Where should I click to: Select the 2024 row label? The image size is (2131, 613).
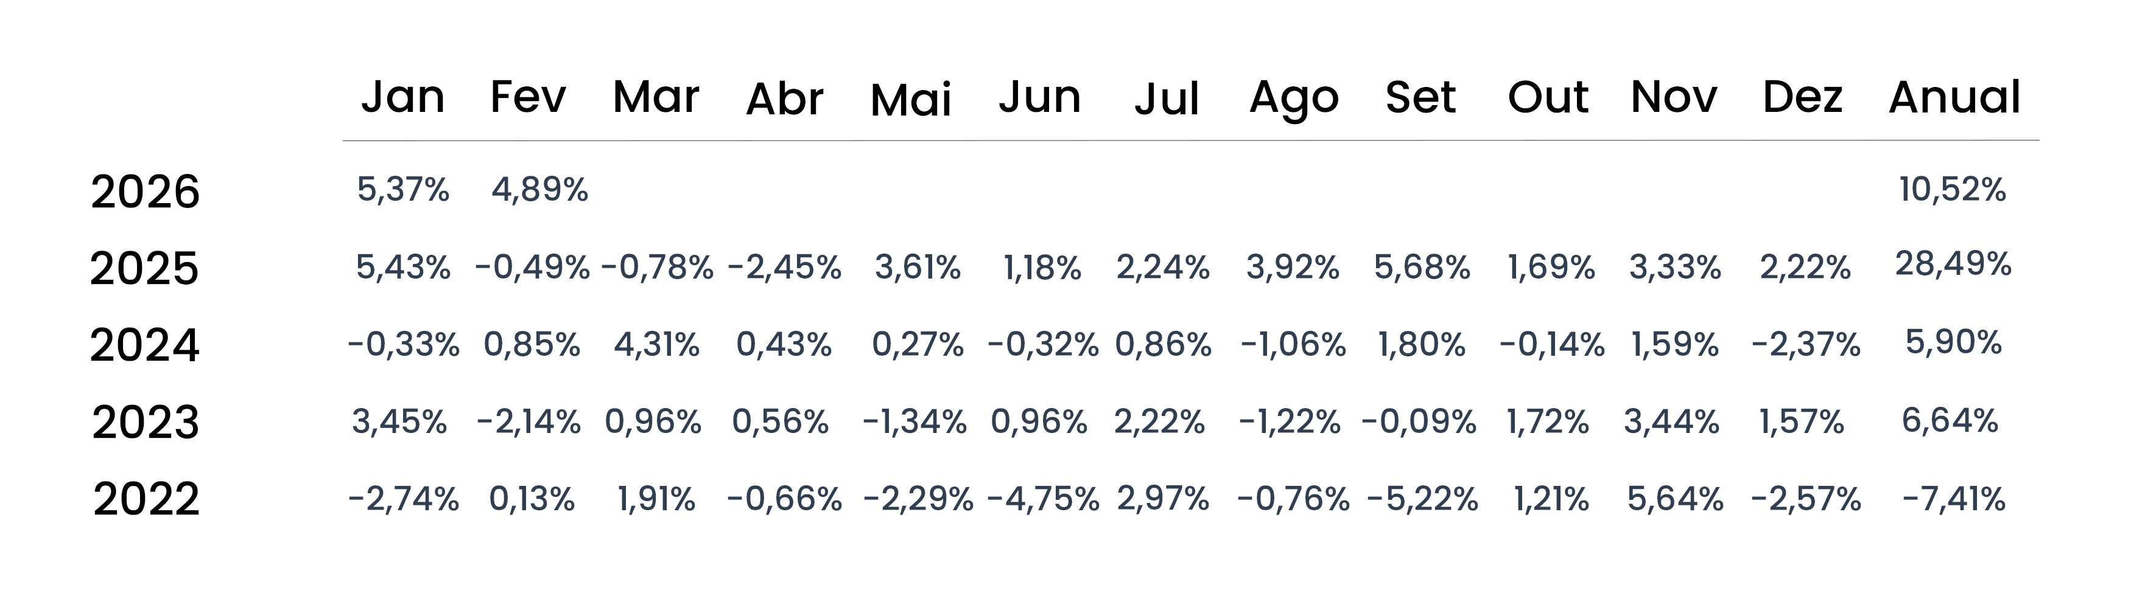coord(145,345)
